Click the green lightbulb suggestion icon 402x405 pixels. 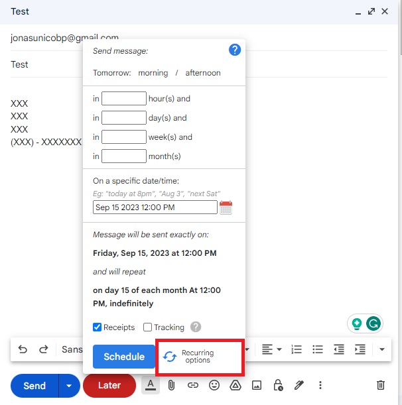(x=357, y=323)
